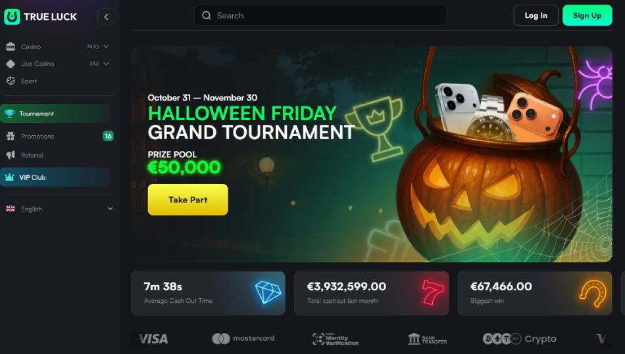Click the Log In button

[536, 16]
